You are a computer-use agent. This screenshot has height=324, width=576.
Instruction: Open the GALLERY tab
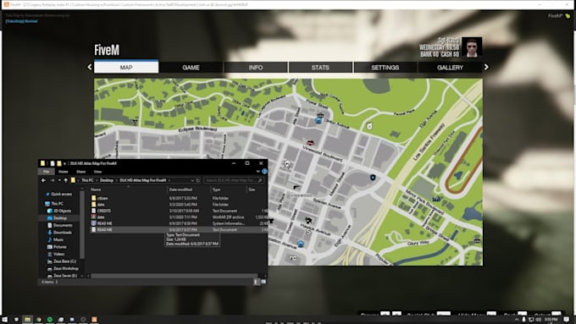[x=450, y=68]
